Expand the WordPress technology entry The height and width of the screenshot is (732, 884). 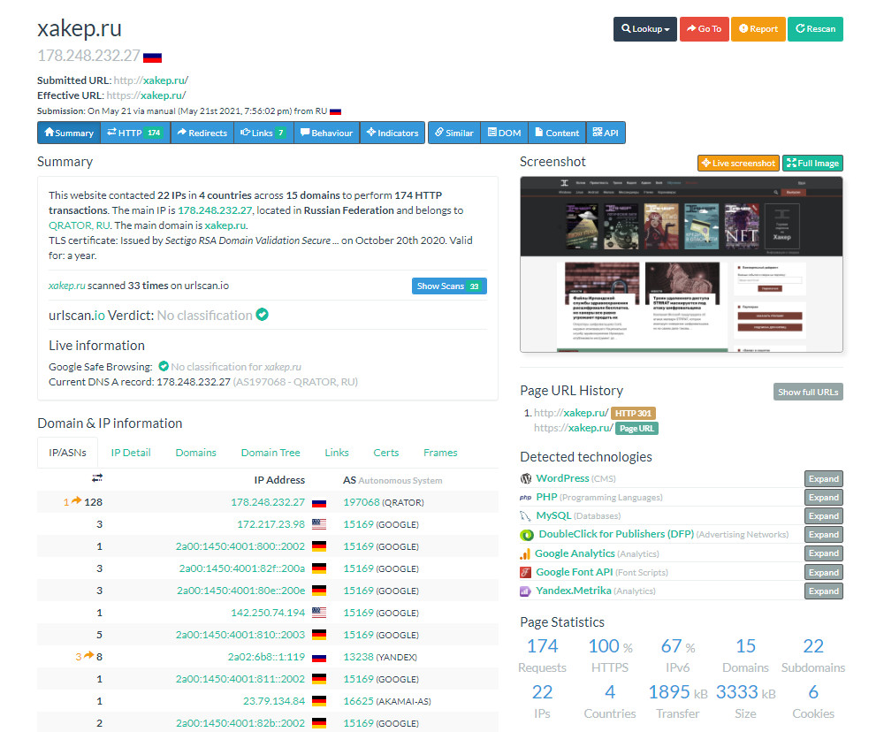[x=824, y=479]
